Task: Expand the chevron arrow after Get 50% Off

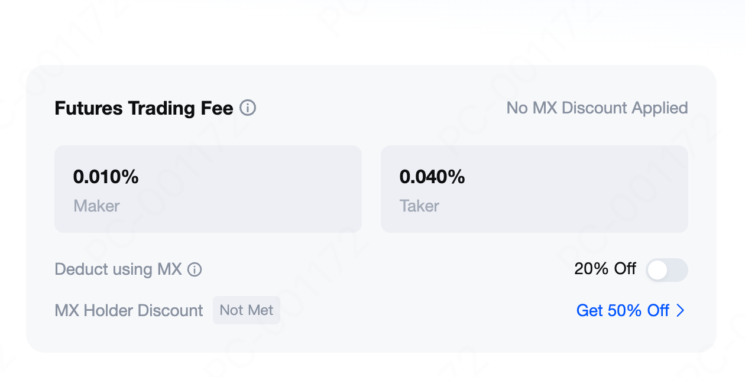Action: tap(681, 310)
